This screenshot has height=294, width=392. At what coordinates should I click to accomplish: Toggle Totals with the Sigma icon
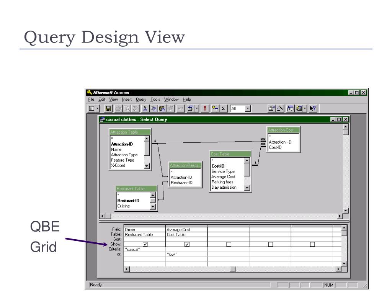(223, 108)
